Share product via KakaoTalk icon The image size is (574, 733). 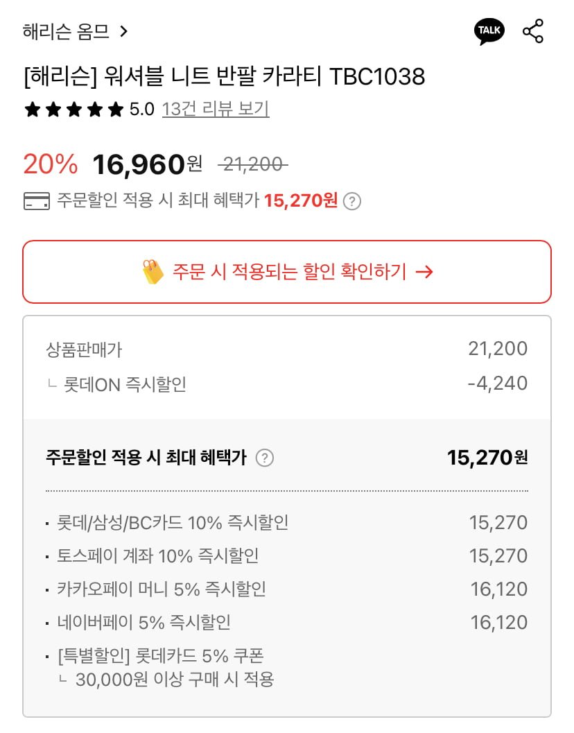489,32
